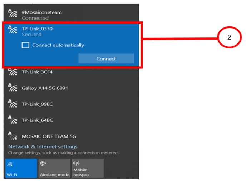Select the MOSAIC ONE TEAM 5G network
This screenshot has width=246, height=181.
coord(71,136)
